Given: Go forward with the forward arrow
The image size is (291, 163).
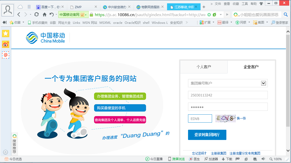Looking at the screenshot, I should coord(26,15).
